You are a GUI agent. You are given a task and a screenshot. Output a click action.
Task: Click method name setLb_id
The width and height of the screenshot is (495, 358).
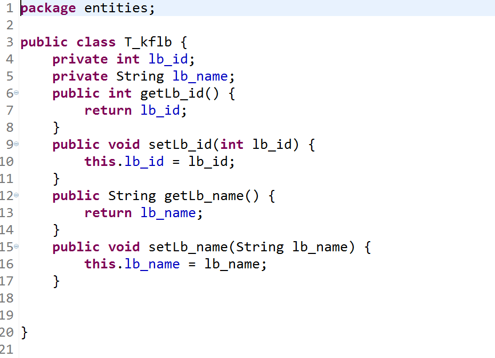[180, 145]
